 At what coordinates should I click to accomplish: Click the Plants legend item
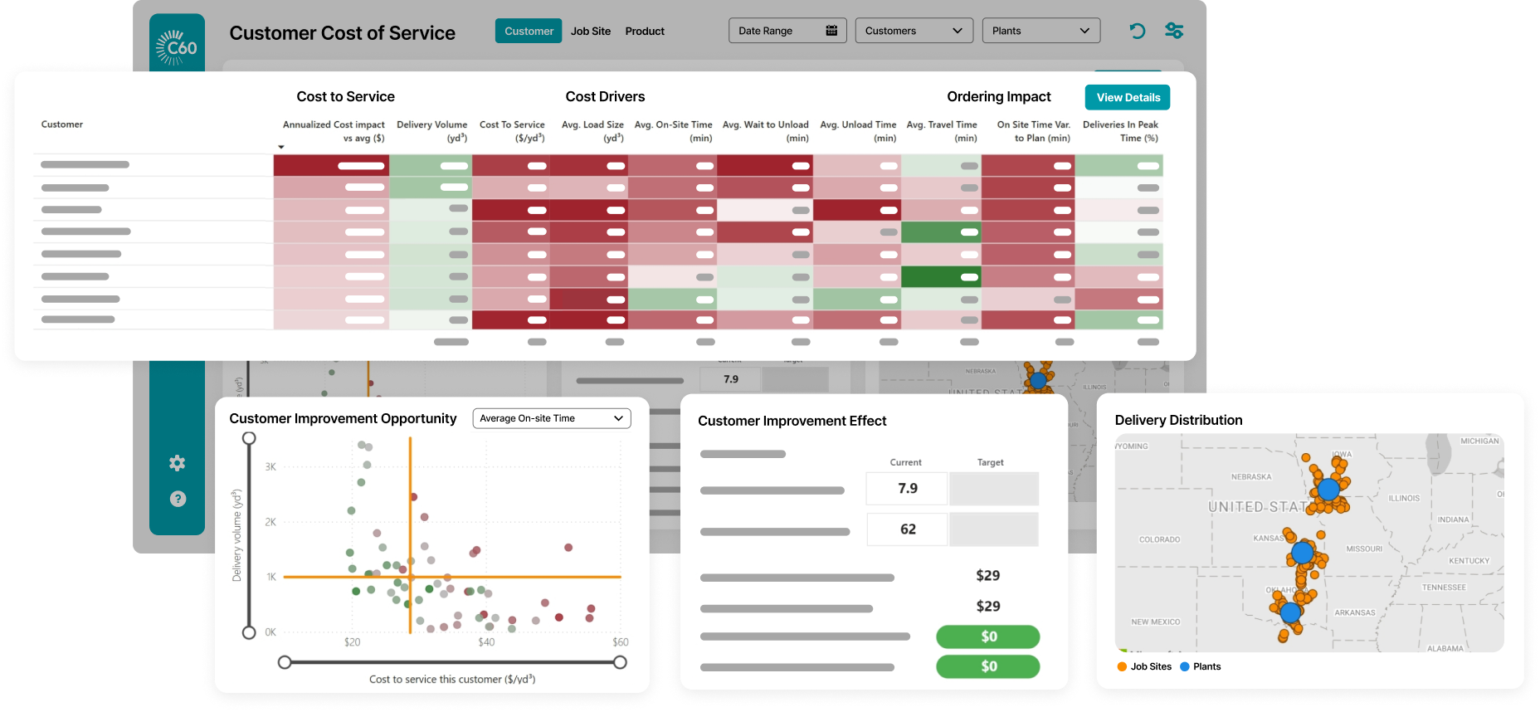point(1200,666)
